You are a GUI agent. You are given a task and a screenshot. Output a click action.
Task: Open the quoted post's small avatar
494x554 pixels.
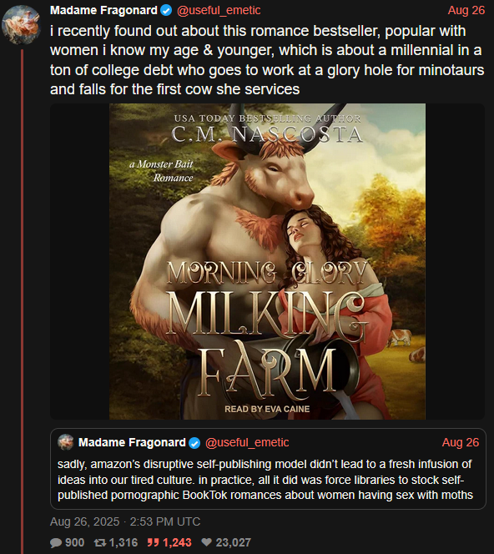point(66,442)
